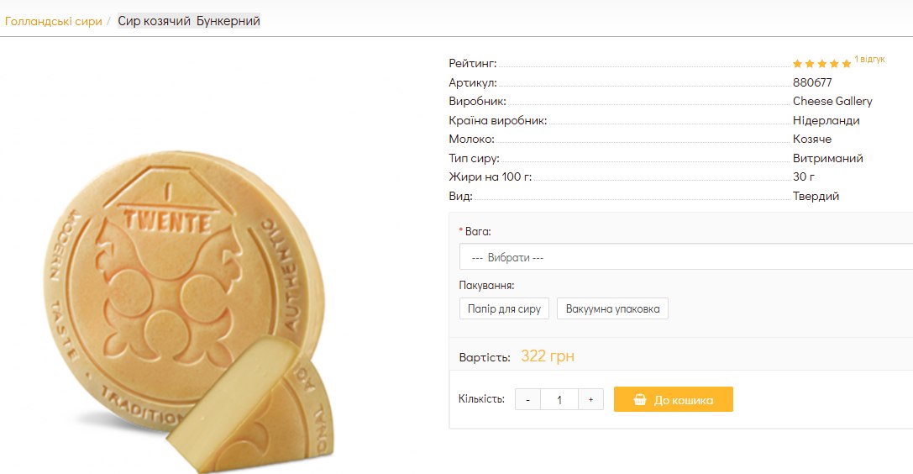Decrease quantity with the minus button
Image resolution: width=913 pixels, height=474 pixels.
coord(527,400)
